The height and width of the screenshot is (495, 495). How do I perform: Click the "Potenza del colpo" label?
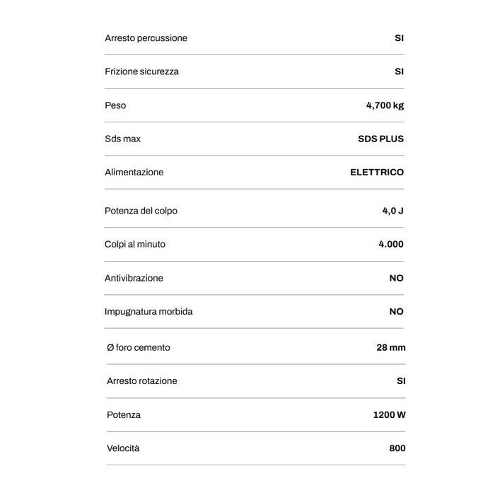click(141, 211)
